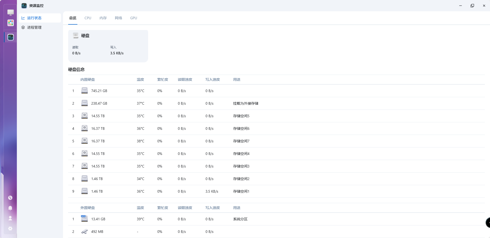Screen dimensions: 490x238
Task: Switch to the GPU tab
Action: pyautogui.click(x=134, y=18)
